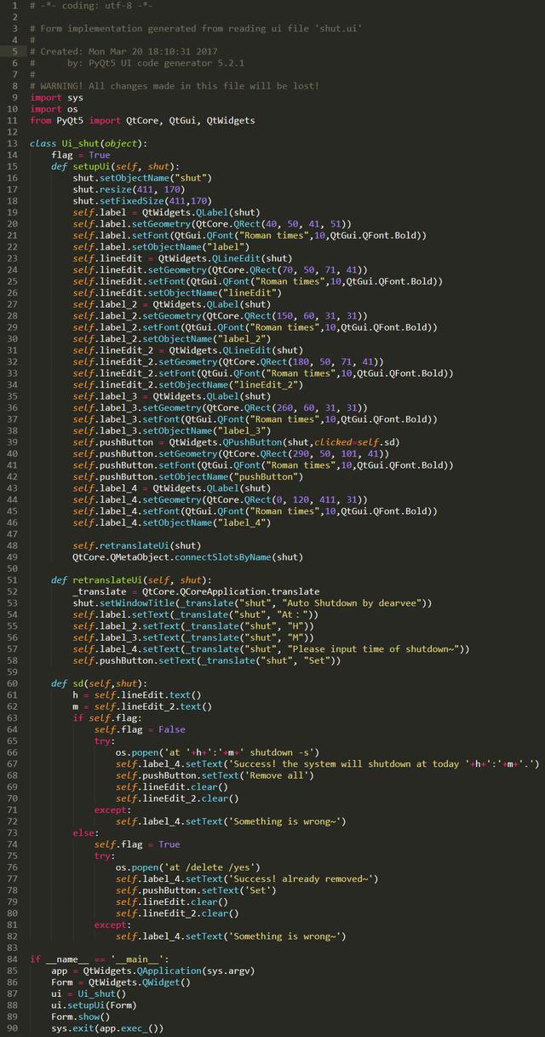Click the 'Form.show()' line
545x1037 pixels.
tap(81, 1017)
